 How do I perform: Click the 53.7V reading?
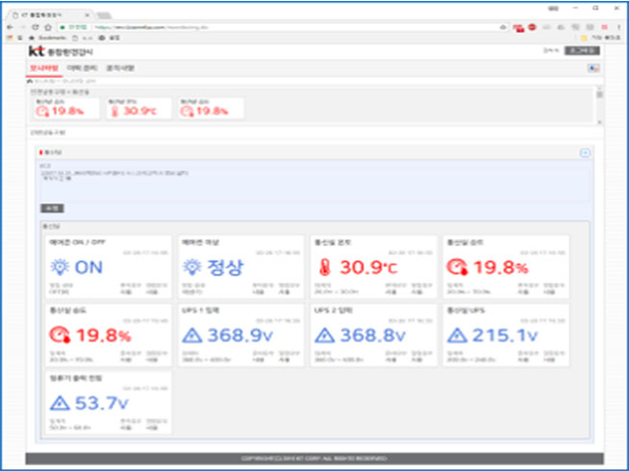click(102, 403)
